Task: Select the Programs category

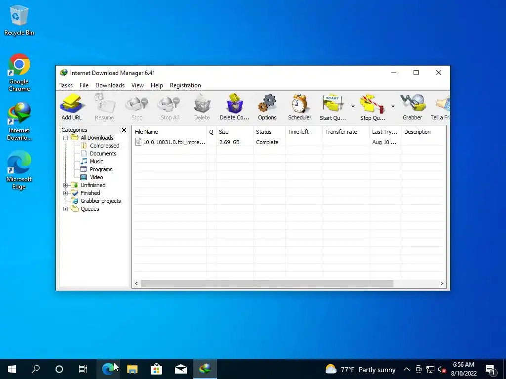Action: point(101,169)
